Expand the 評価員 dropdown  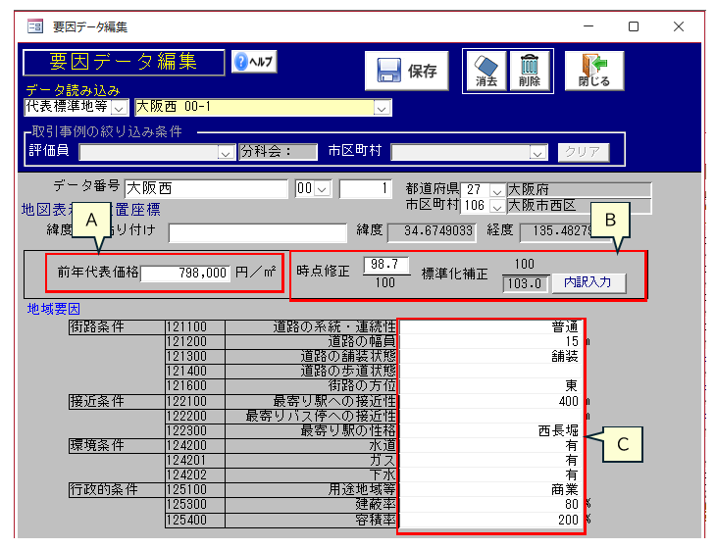(226, 152)
